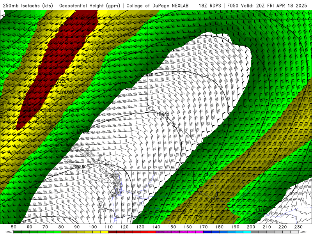This screenshot has width=312, height=234.
Task: Pick the dark blue swatch under 170
Action: [x=207, y=232]
